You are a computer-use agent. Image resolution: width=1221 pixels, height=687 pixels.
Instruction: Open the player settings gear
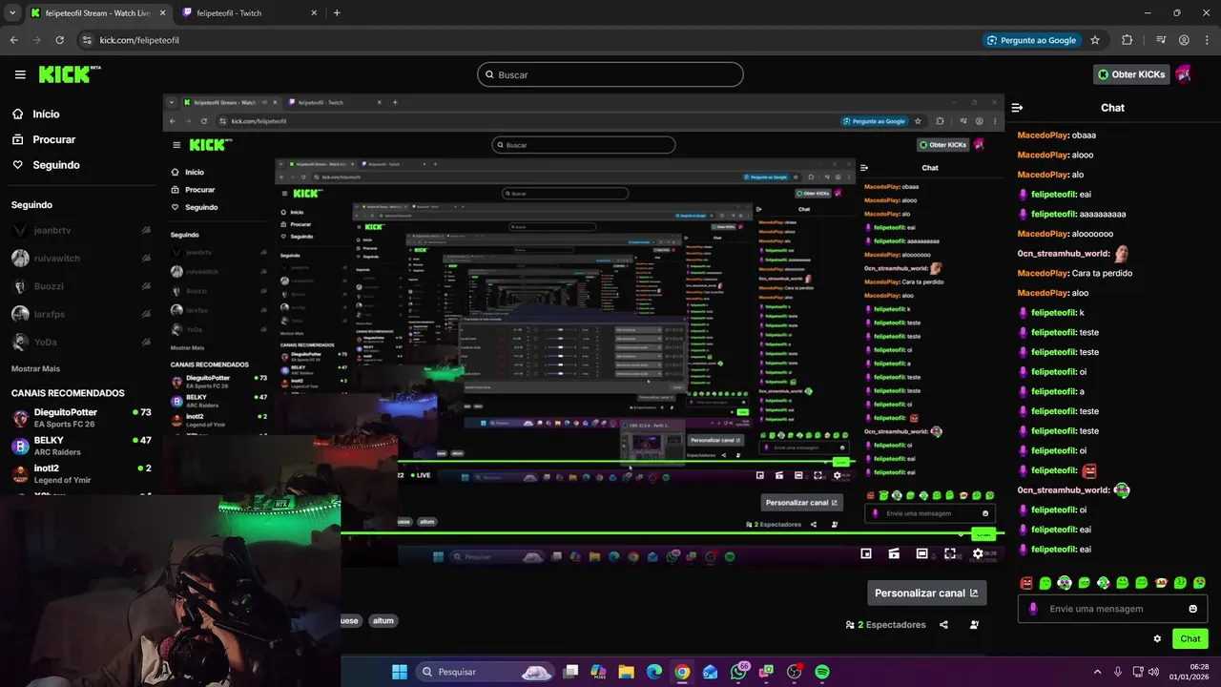[978, 553]
